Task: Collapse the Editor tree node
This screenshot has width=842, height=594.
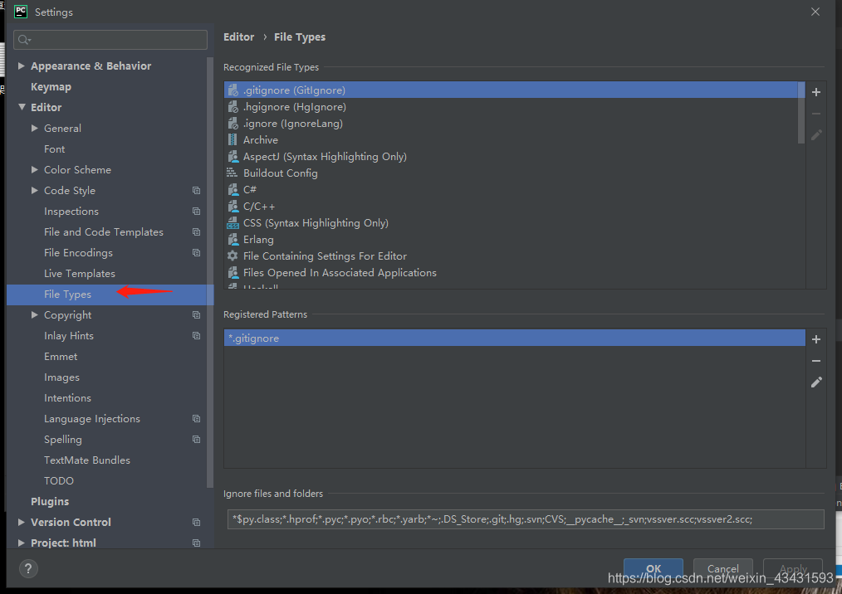Action: coord(22,107)
